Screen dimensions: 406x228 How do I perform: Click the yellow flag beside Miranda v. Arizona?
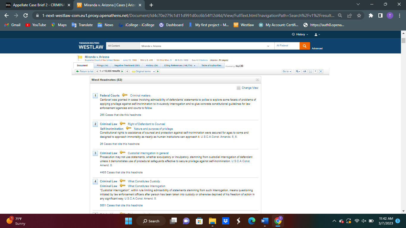pyautogui.click(x=79, y=57)
